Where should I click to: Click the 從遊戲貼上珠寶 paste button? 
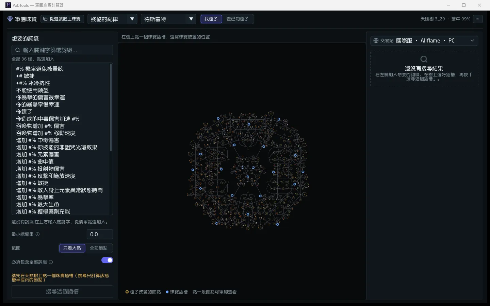tap(62, 19)
